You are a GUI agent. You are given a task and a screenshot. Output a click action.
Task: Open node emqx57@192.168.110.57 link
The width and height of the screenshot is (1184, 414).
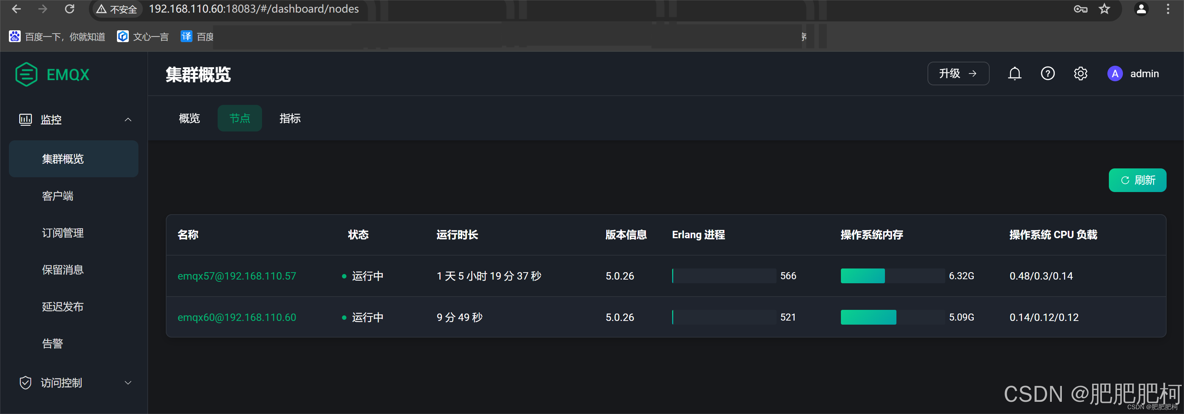coord(237,276)
